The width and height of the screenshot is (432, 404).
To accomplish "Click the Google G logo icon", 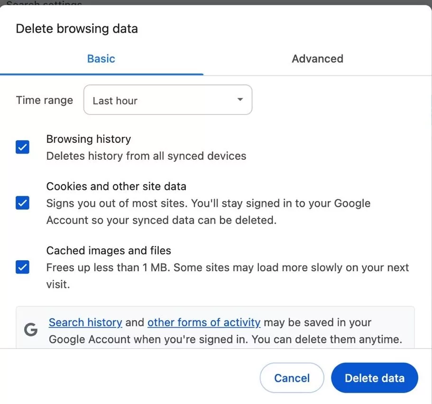I will click(31, 330).
